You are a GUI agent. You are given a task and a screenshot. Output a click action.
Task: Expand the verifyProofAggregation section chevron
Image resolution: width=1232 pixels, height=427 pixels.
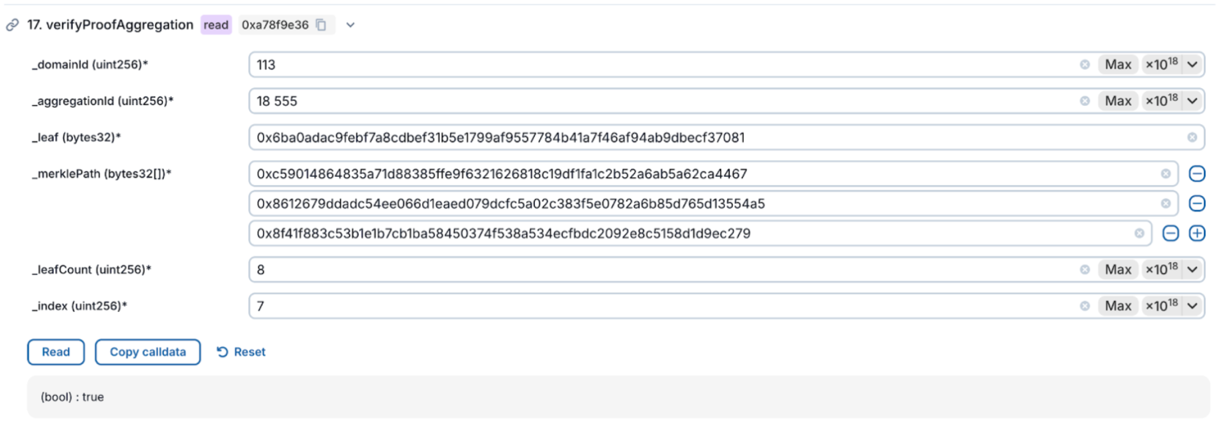pyautogui.click(x=350, y=24)
